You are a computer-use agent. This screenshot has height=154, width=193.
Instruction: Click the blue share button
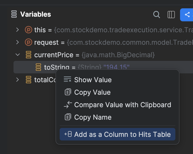pyautogui.click(x=187, y=15)
